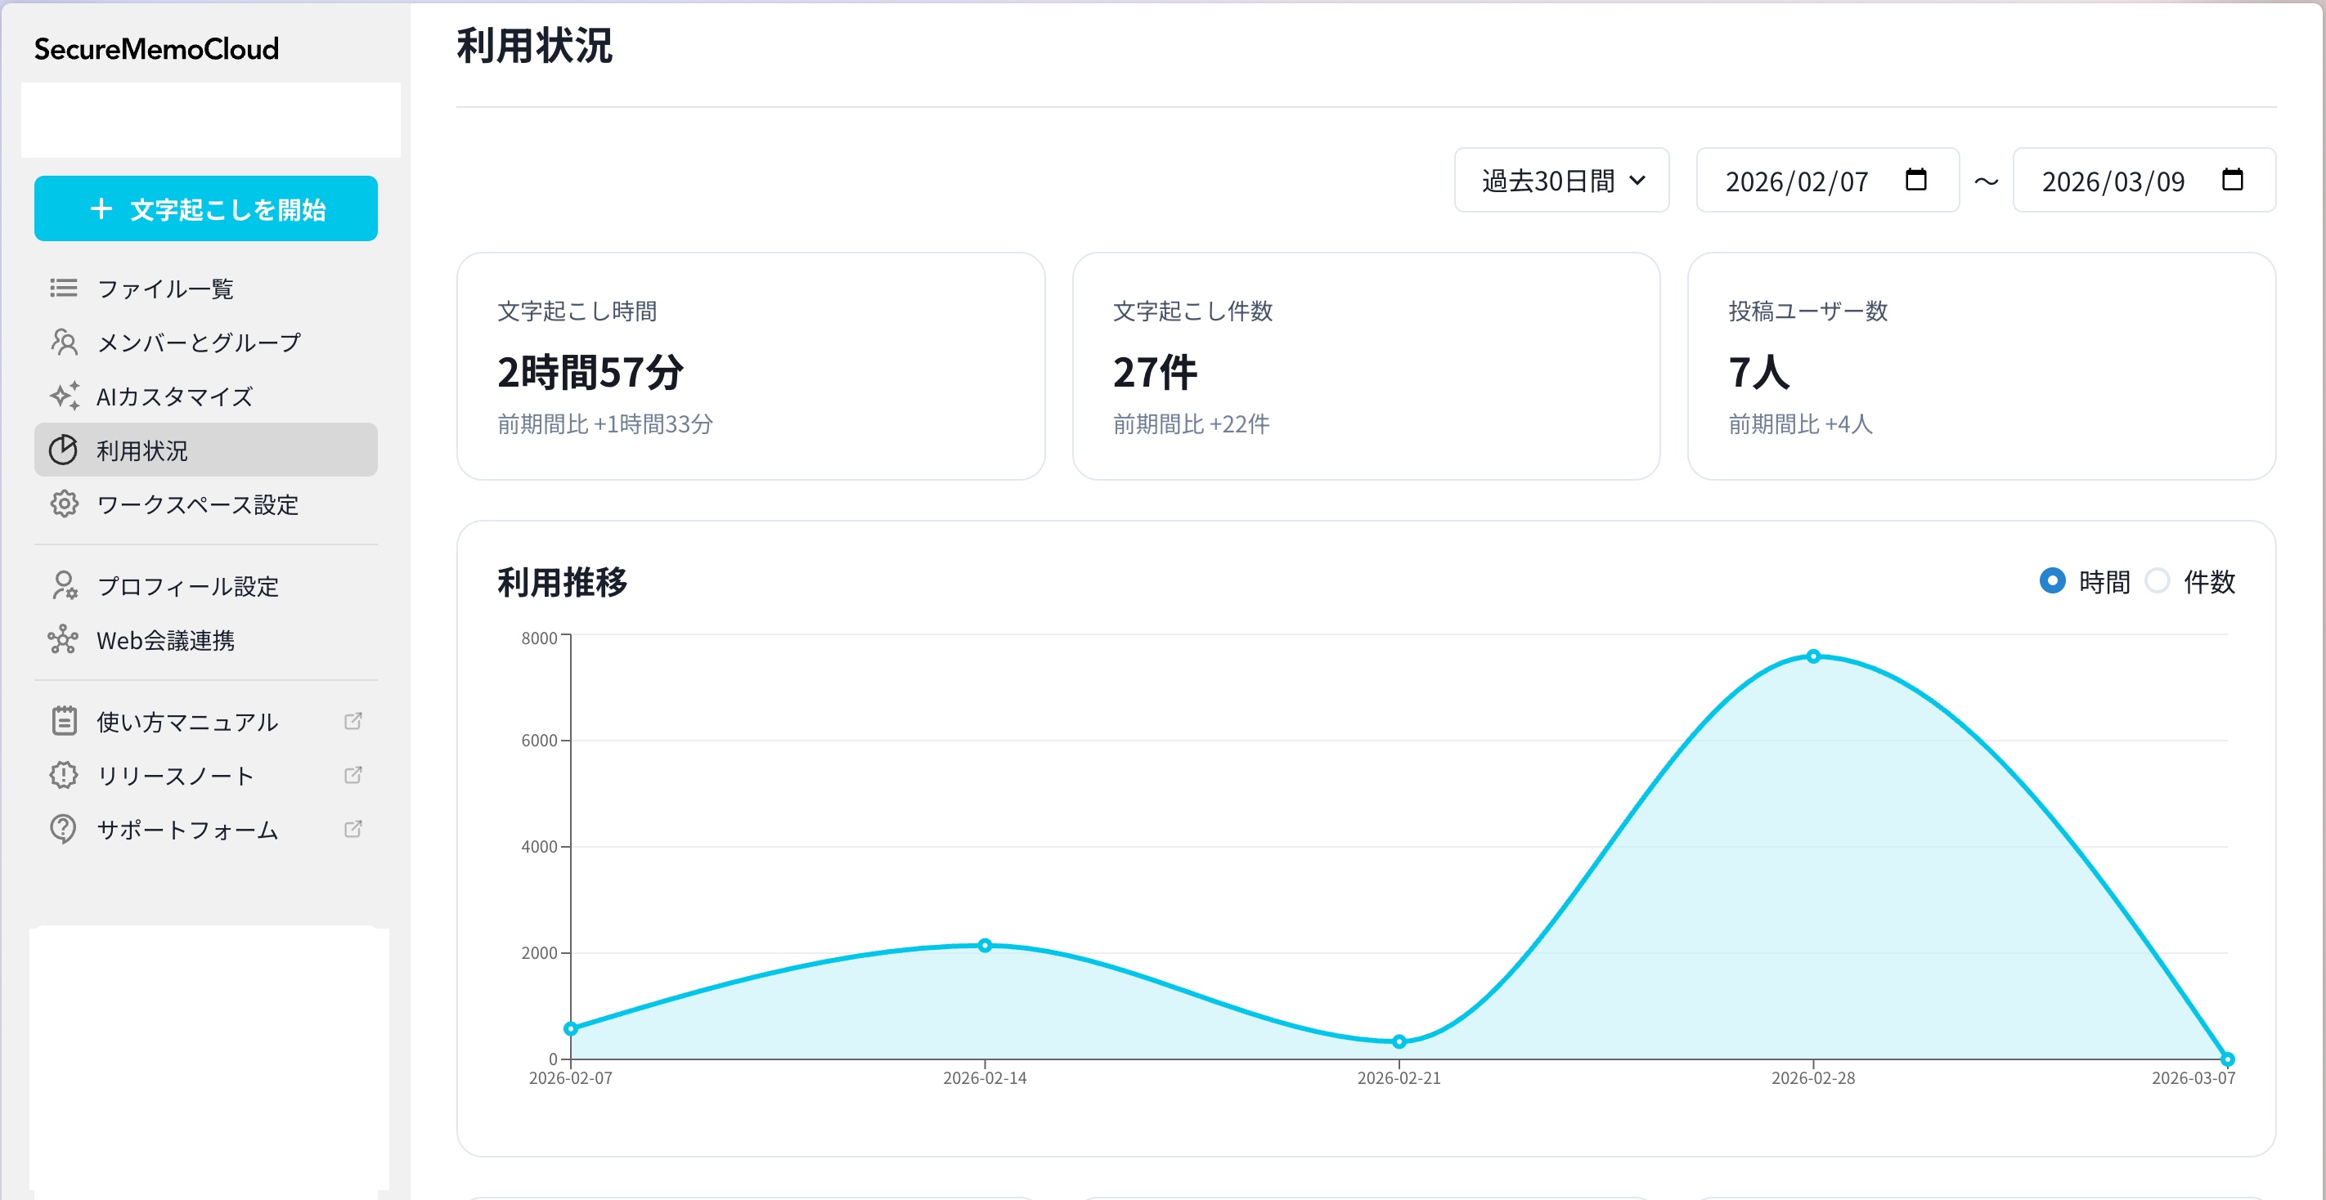Select the プロフィール設定 person icon
The width and height of the screenshot is (2326, 1200).
(62, 586)
